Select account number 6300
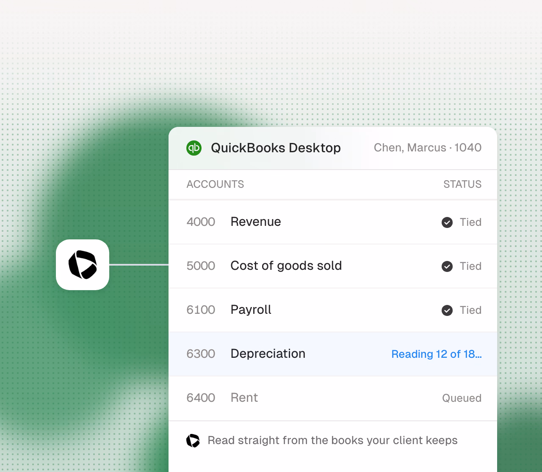Screen dimensions: 542x472 (201, 354)
